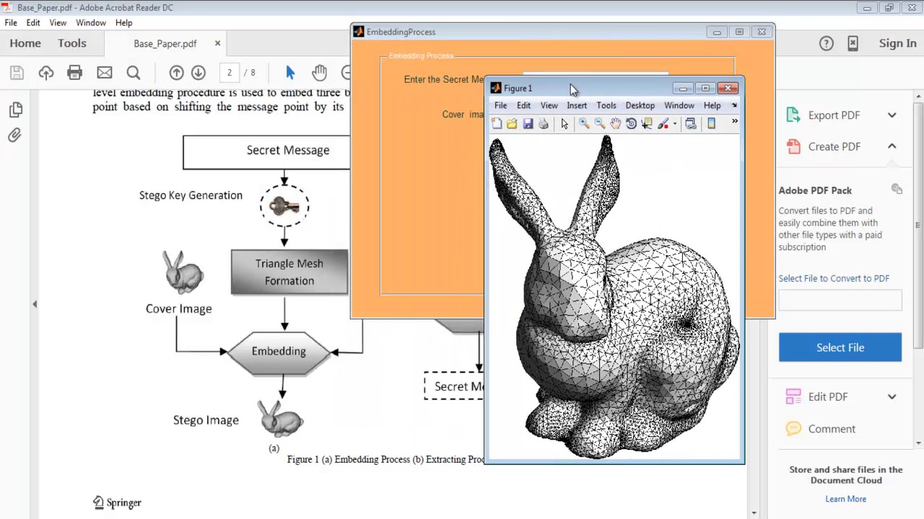The image size is (924, 519).
Task: Open Acrobat Edit menu
Action: point(33,22)
